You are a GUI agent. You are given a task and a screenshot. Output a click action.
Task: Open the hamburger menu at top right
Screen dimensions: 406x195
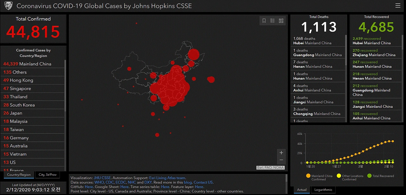click(398, 6)
